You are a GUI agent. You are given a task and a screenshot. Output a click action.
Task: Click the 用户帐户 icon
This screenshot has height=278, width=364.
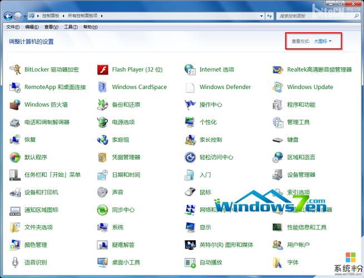point(278,245)
